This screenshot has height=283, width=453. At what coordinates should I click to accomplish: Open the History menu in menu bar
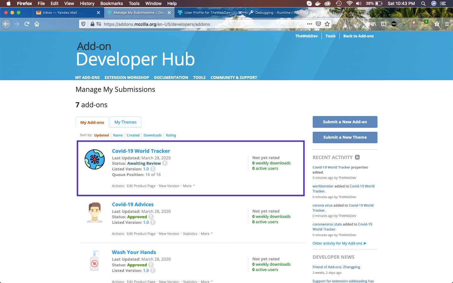87,3
